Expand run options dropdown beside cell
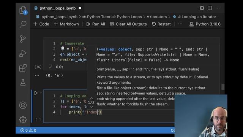Viewport: 243px width, 137px height. 41,93
